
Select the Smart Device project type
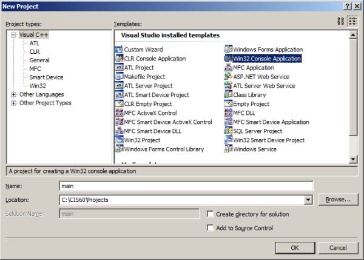47,77
